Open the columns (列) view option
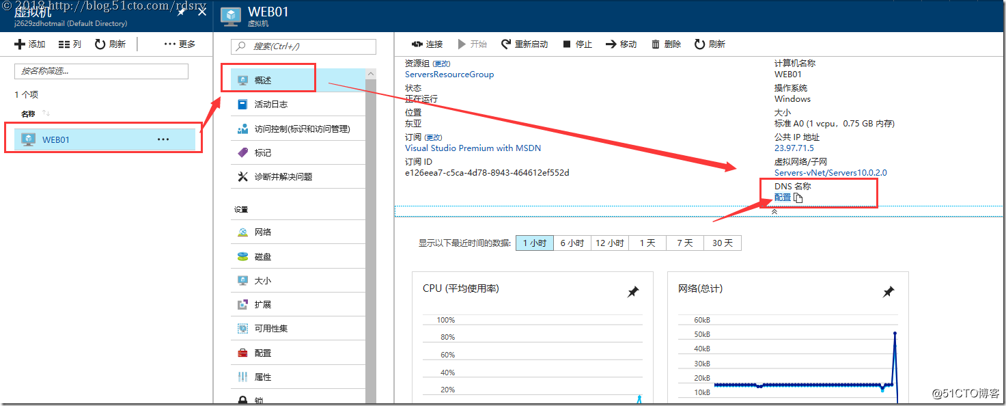 click(70, 44)
